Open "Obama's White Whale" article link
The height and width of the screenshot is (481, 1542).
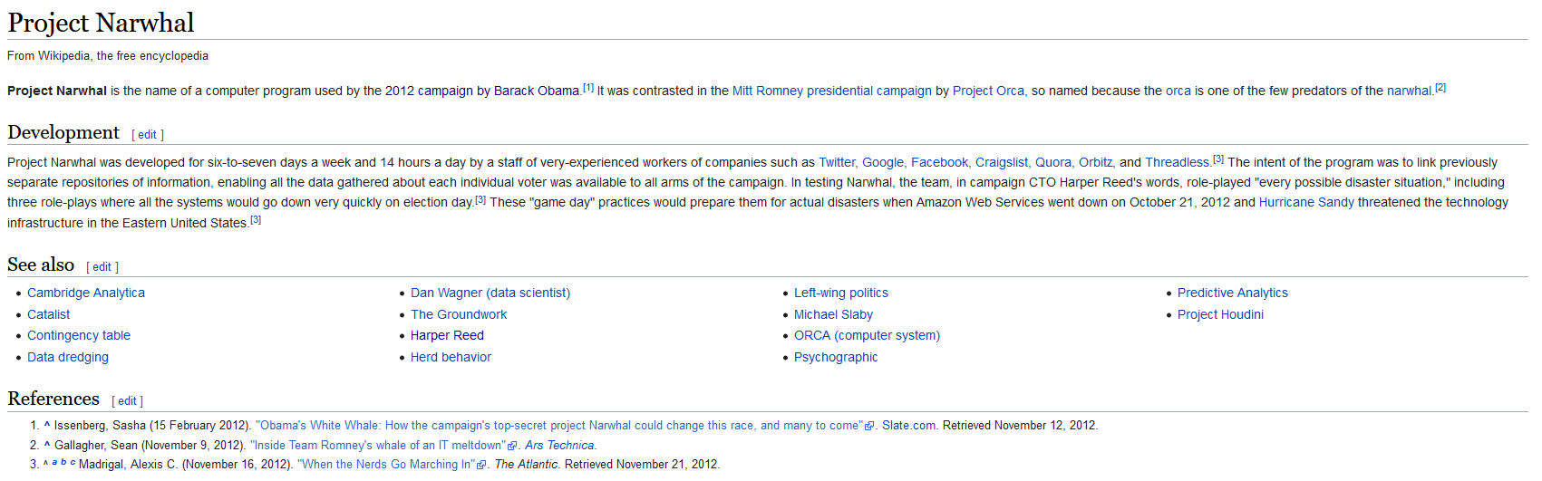[558, 425]
